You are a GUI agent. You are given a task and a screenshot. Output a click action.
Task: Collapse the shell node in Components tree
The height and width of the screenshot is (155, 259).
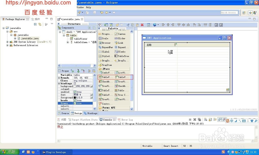[x=60, y=32]
